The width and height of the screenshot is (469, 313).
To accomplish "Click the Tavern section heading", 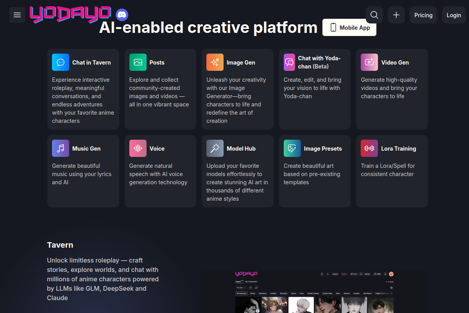I will point(60,245).
